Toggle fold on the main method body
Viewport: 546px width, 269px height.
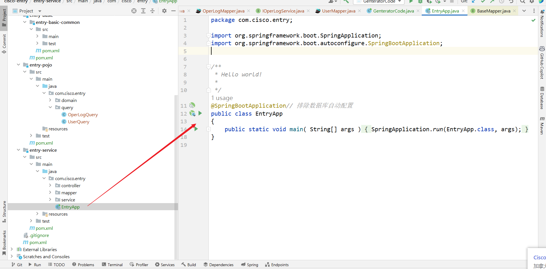pos(208,129)
